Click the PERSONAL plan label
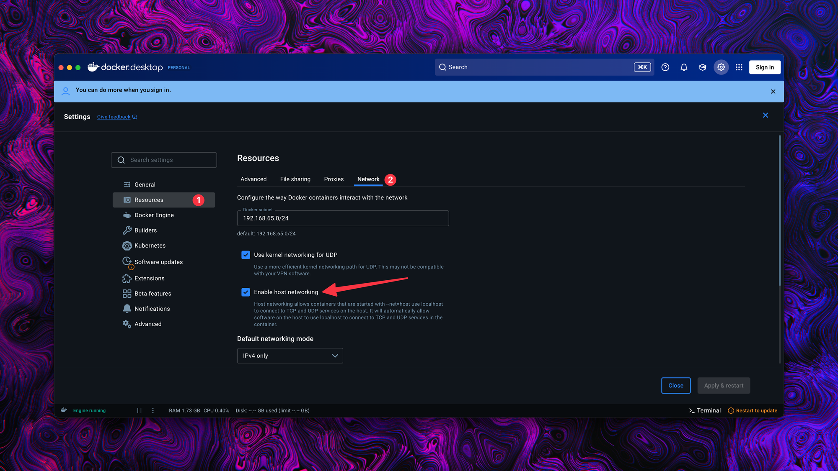Screen dimensions: 838x471 (179, 68)
